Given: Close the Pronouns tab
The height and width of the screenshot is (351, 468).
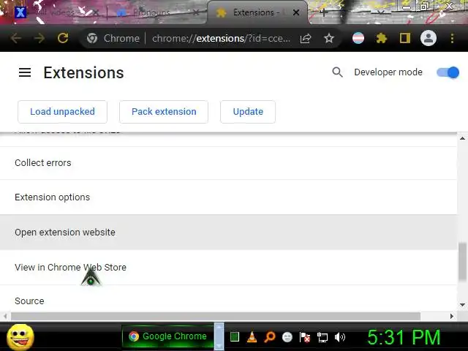Looking at the screenshot, I should (x=196, y=12).
